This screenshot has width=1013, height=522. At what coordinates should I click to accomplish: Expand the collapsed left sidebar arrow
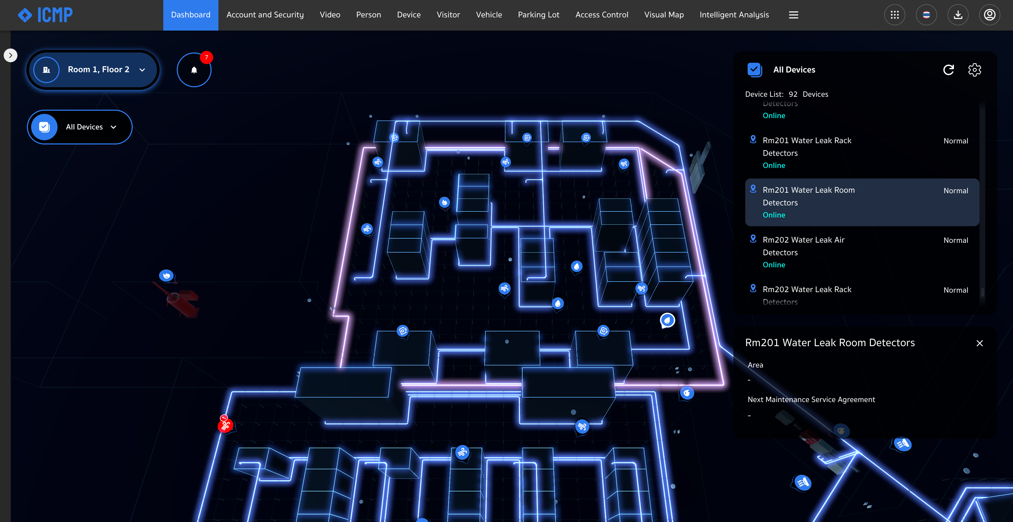pyautogui.click(x=11, y=55)
